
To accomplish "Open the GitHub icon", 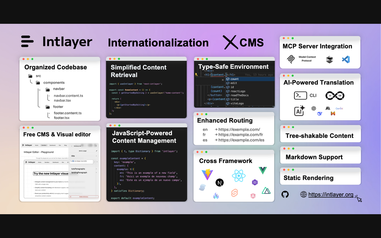I will 285,195.
